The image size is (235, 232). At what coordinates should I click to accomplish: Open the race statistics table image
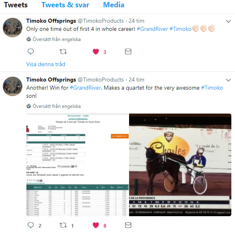tap(78, 165)
